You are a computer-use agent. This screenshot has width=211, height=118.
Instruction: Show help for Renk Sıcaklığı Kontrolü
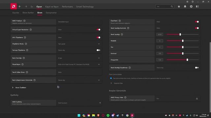click(128, 28)
